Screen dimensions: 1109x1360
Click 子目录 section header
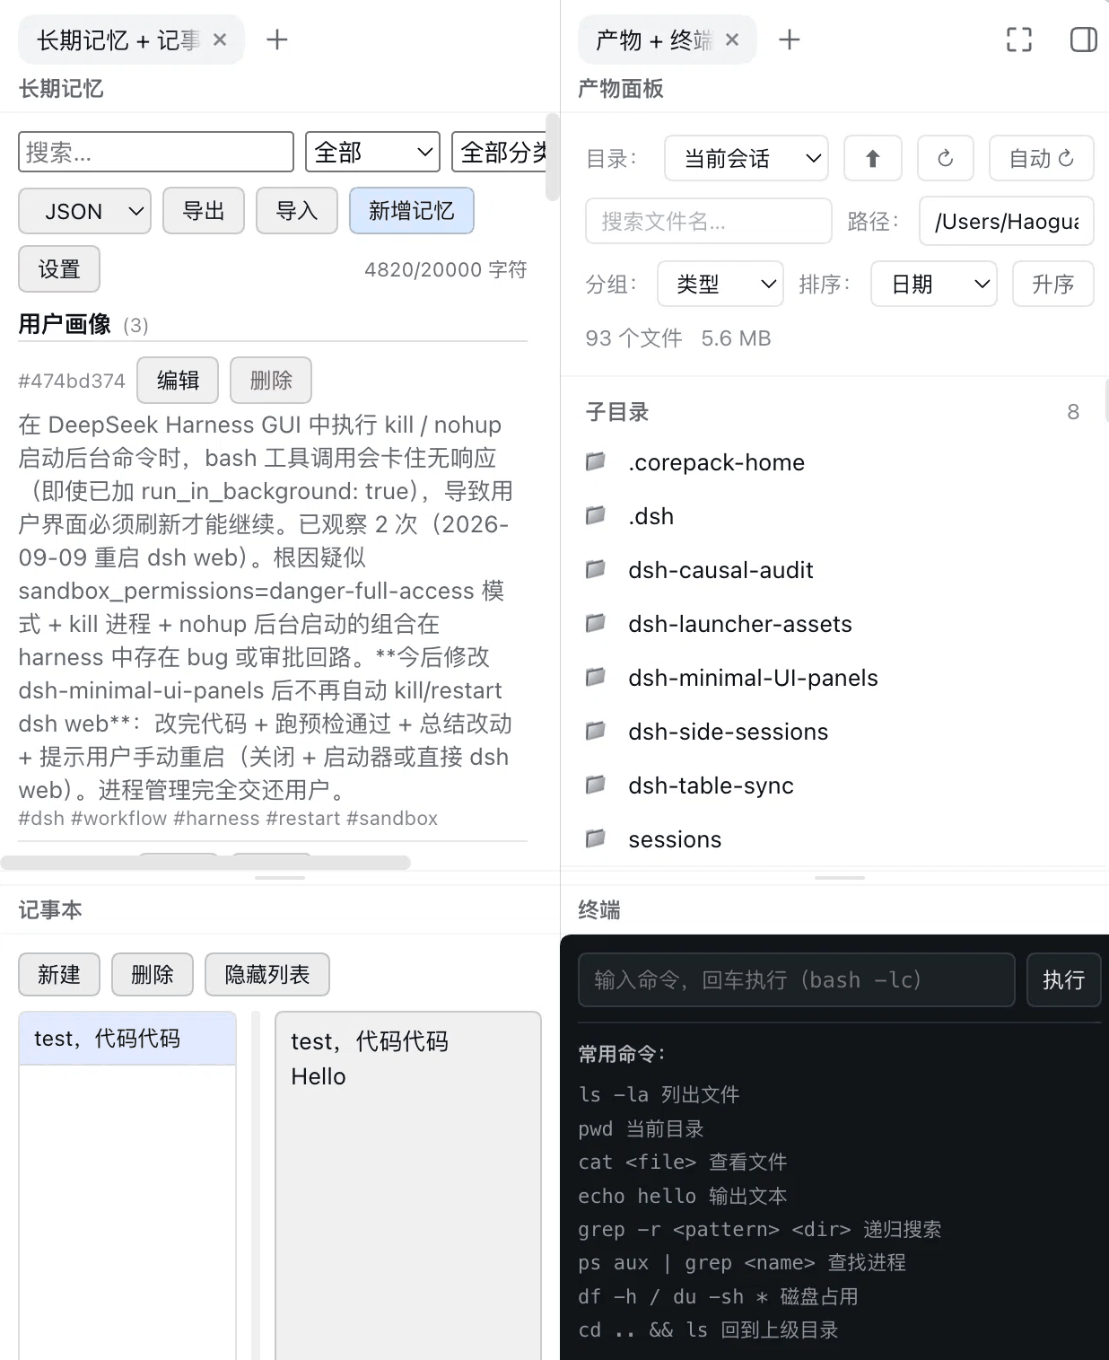pyautogui.click(x=617, y=412)
